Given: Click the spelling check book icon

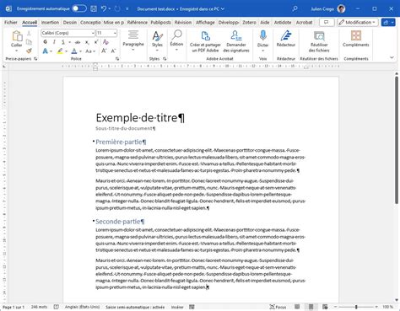Looking at the screenshot, I should click(57, 307).
